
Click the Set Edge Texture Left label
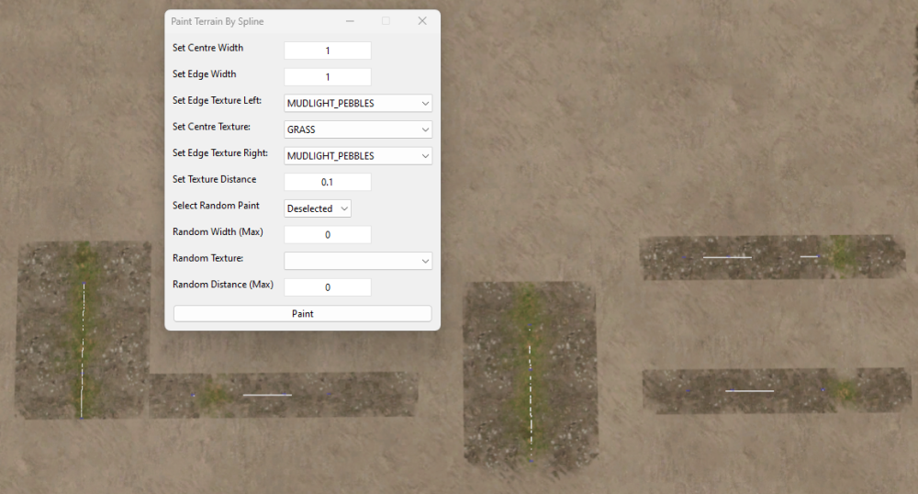(x=218, y=100)
